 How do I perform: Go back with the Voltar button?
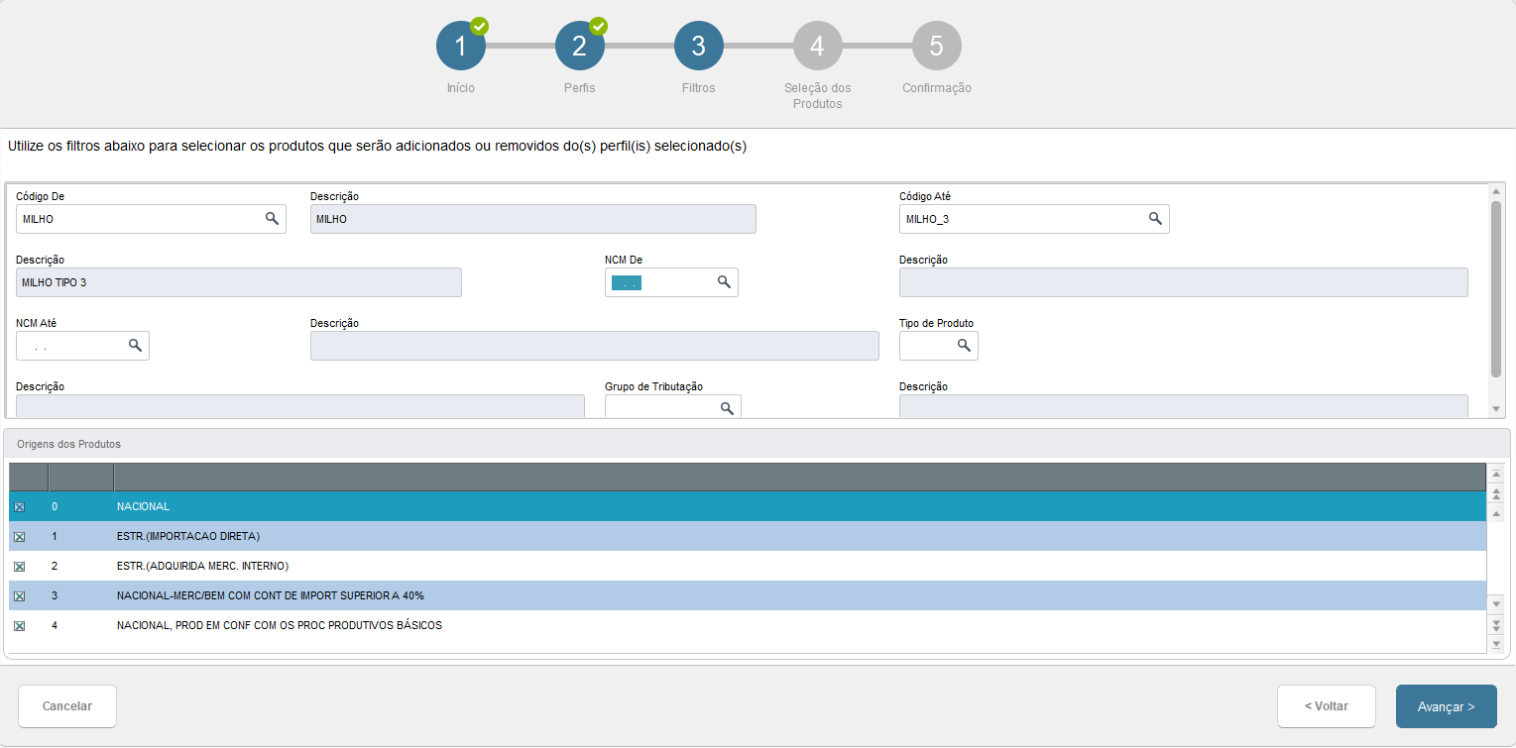click(x=1327, y=706)
